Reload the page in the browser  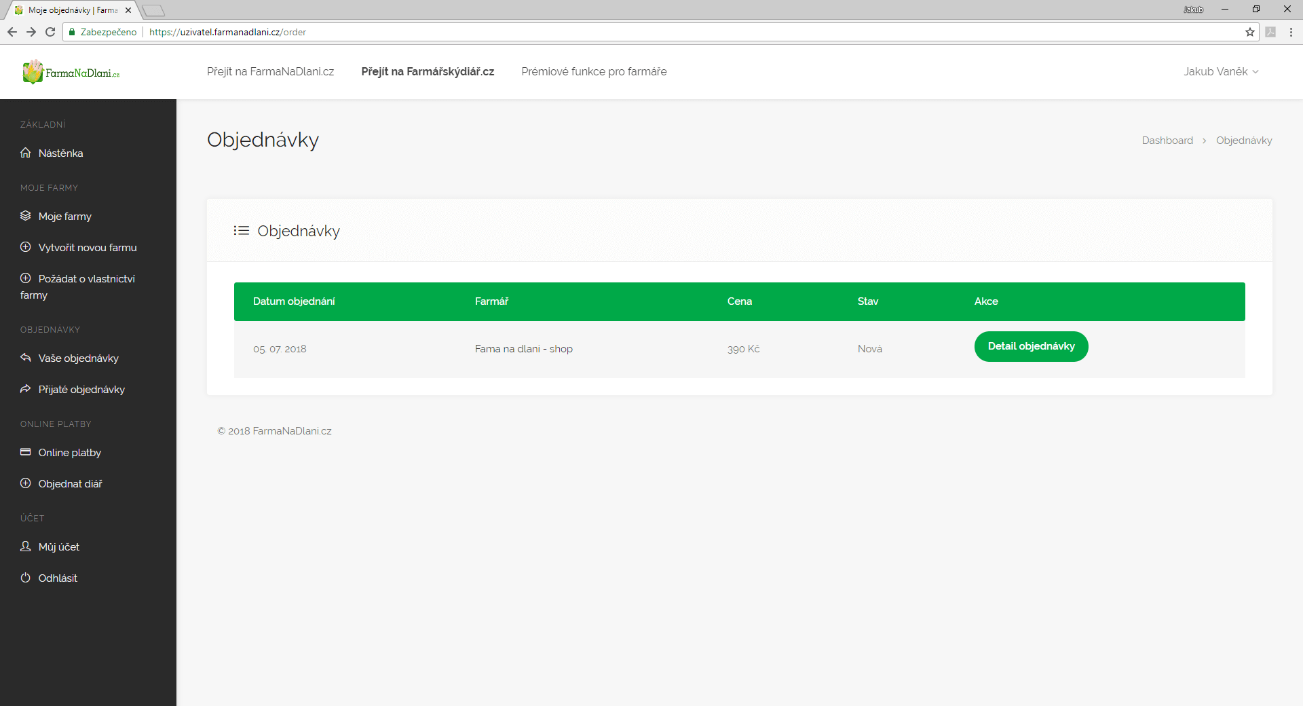(50, 32)
